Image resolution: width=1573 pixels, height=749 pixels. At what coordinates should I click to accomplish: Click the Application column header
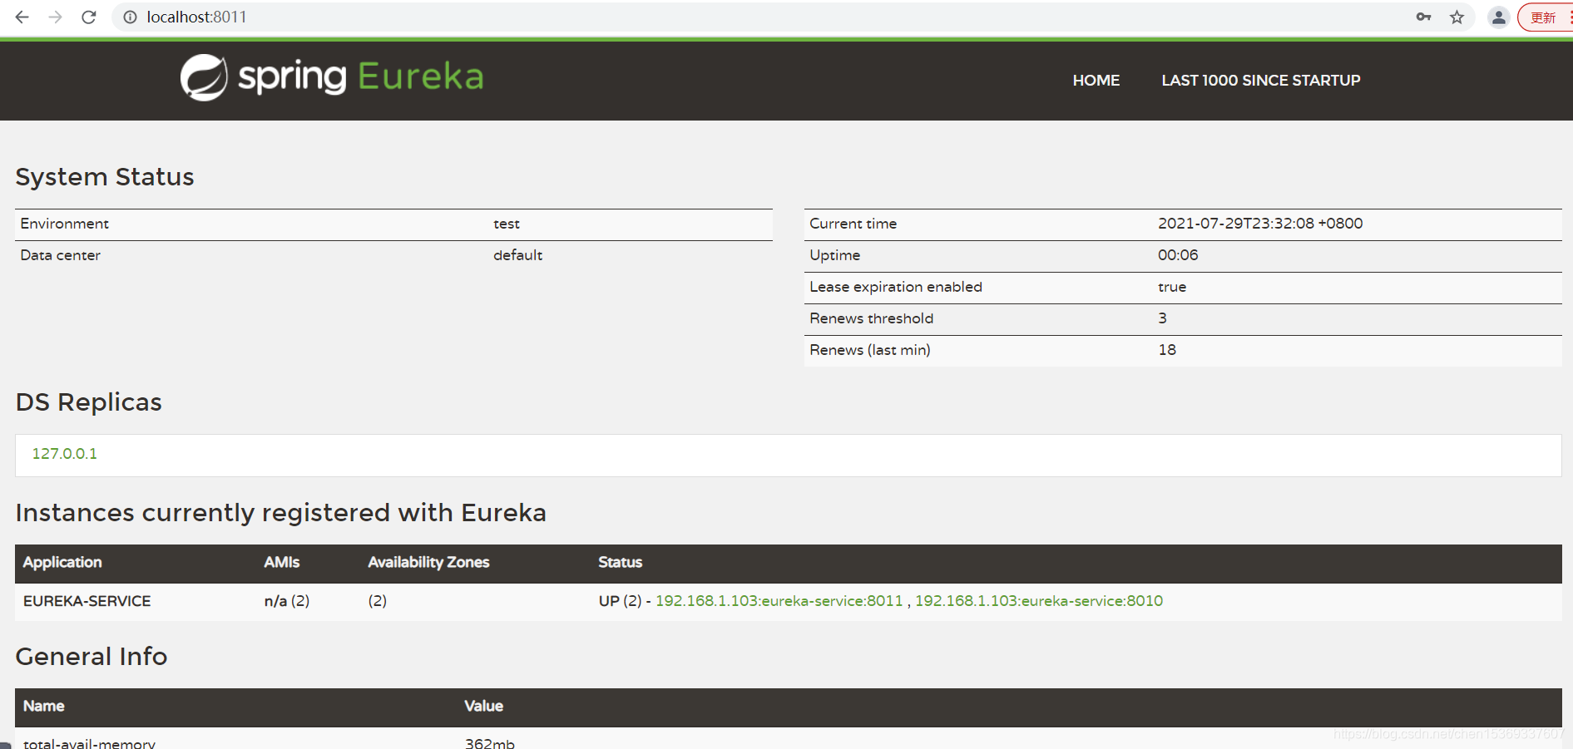point(62,563)
